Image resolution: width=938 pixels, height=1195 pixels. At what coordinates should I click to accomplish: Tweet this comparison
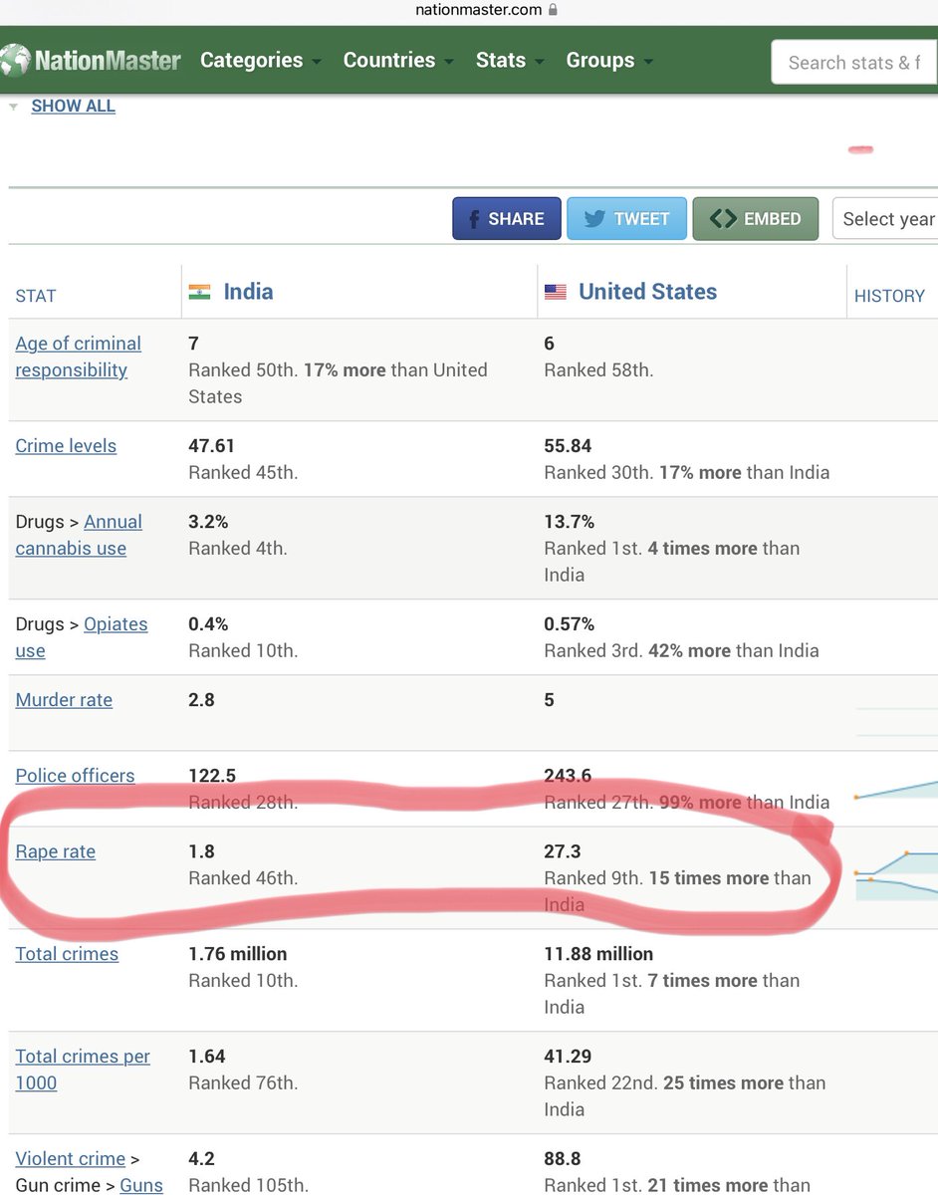click(x=626, y=219)
